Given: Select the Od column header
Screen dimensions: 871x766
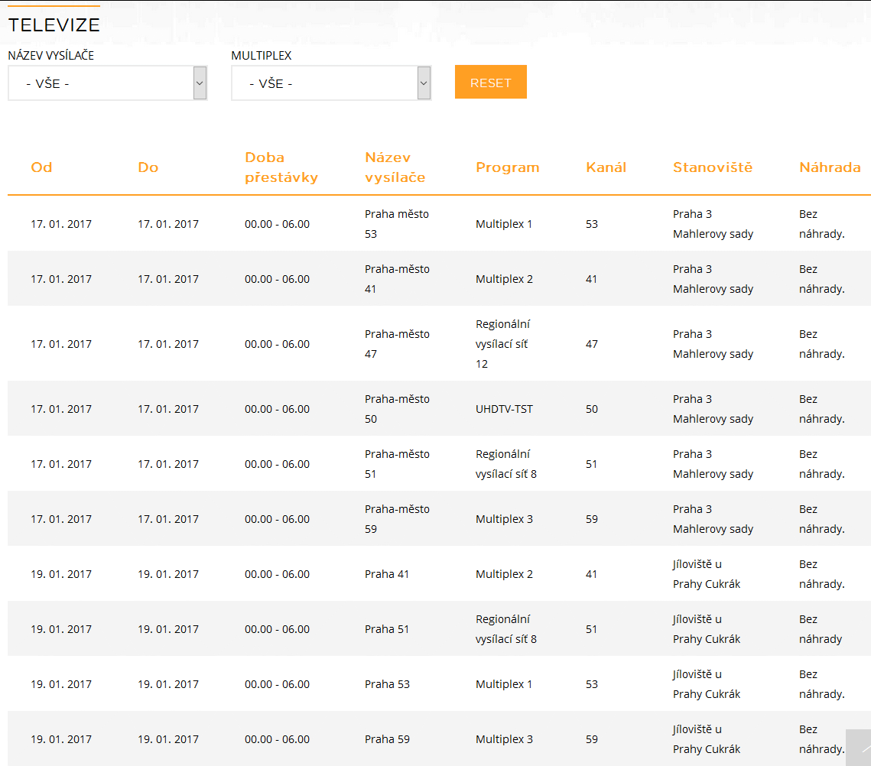Looking at the screenshot, I should coord(41,167).
